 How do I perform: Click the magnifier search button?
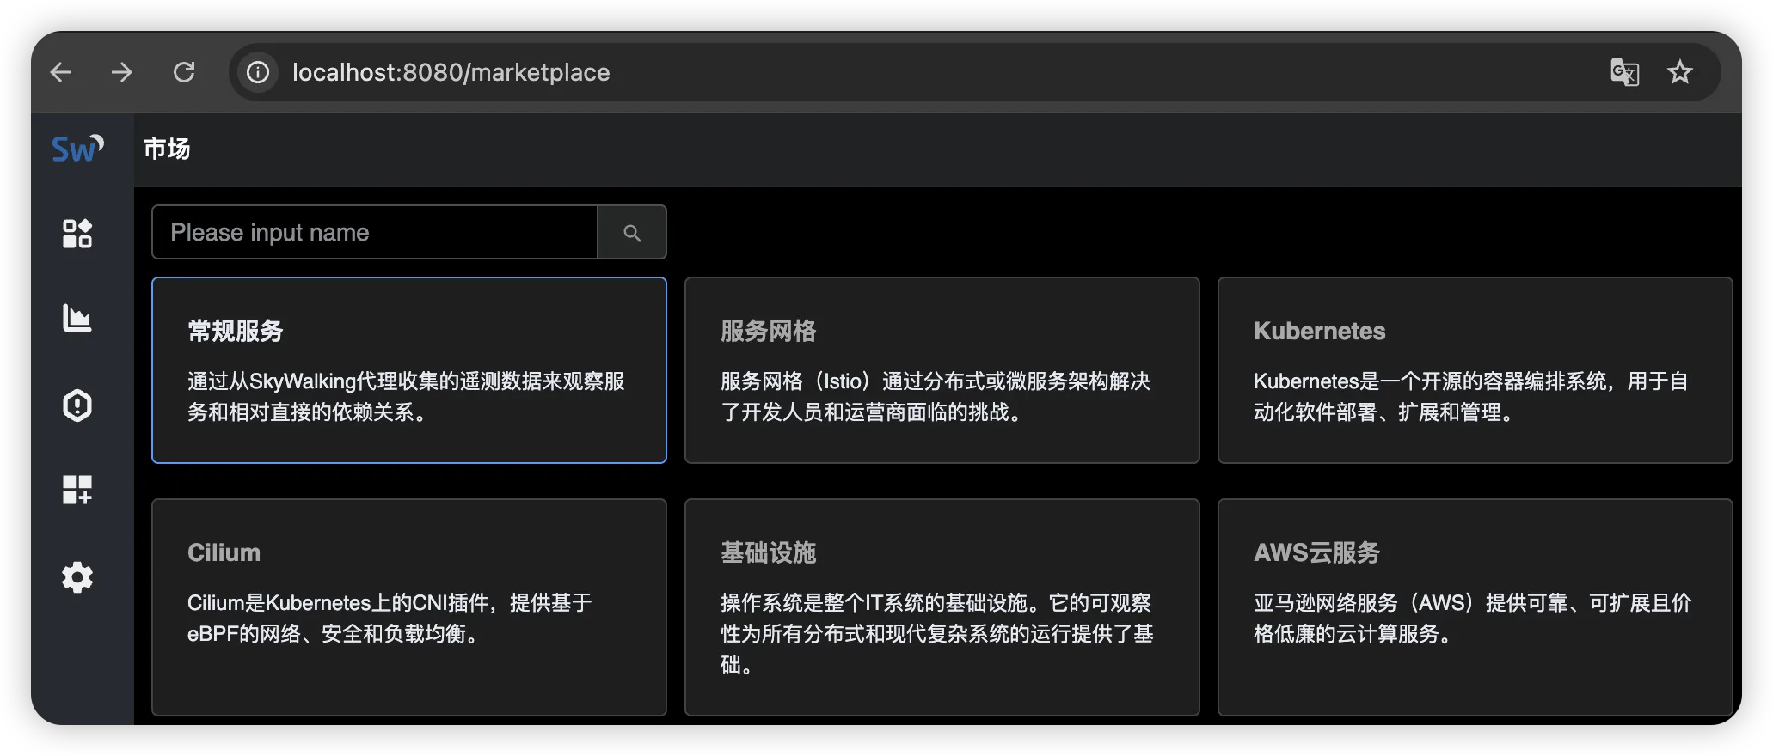(x=632, y=233)
